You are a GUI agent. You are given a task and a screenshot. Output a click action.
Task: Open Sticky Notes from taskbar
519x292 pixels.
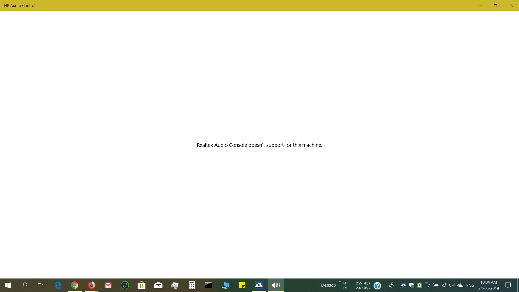(x=242, y=285)
